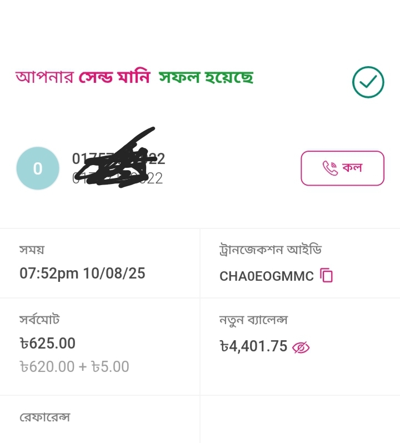Copy the transaction ID CHA0EOGMMC
400x443 pixels.
(x=327, y=275)
